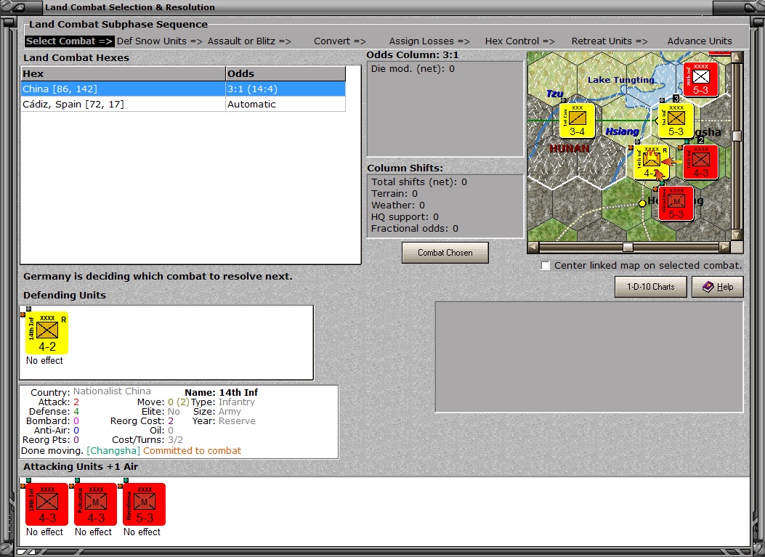Click the Lake Tungting label on map
This screenshot has height=557, width=765.
click(x=620, y=79)
